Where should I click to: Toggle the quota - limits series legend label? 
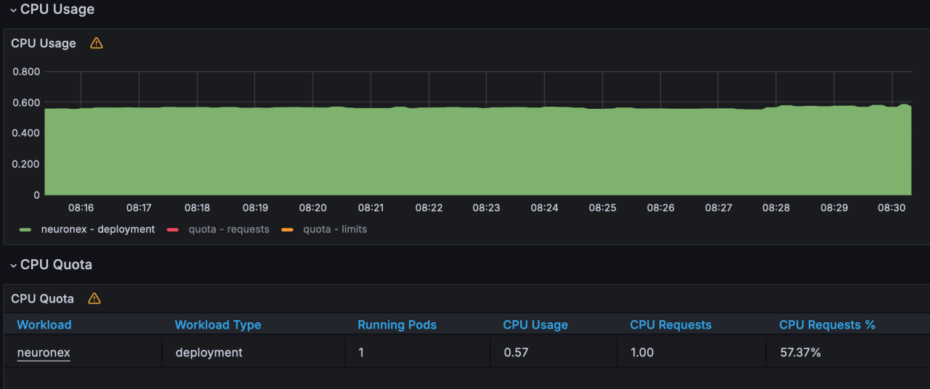(x=334, y=229)
